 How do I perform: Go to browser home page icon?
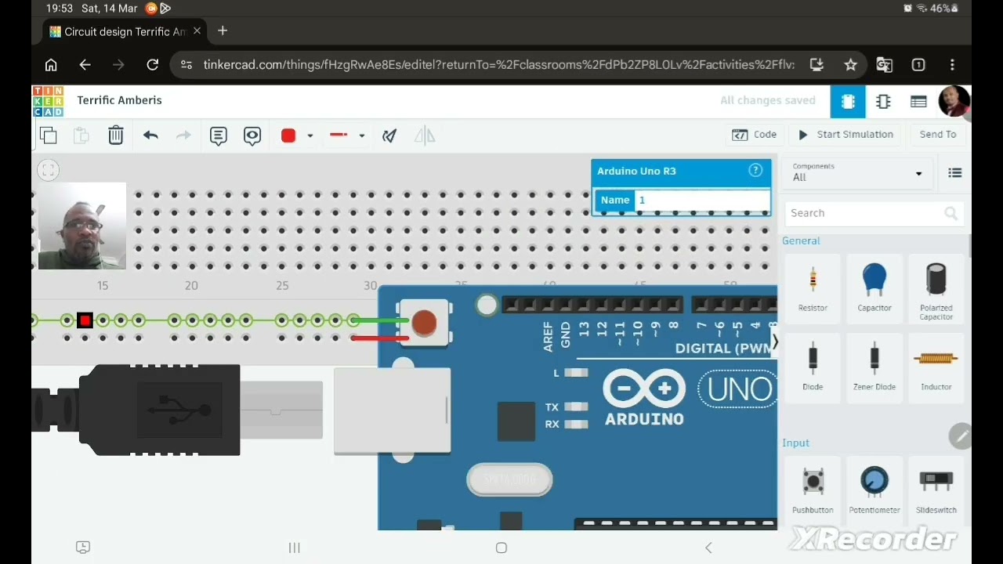(51, 65)
